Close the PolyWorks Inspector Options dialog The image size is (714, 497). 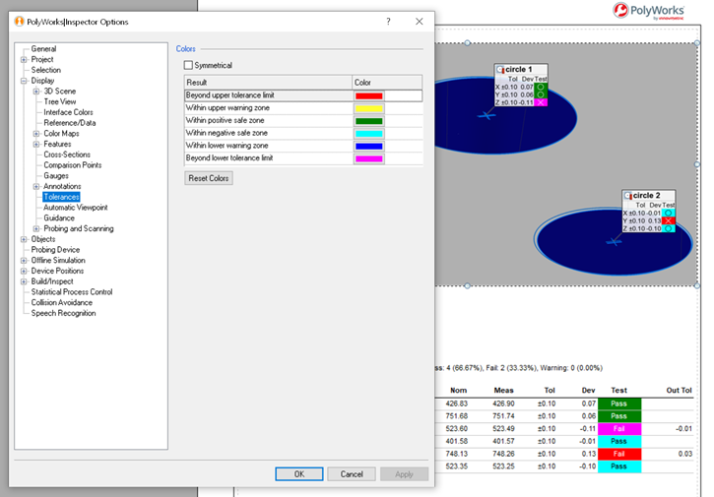(x=420, y=22)
